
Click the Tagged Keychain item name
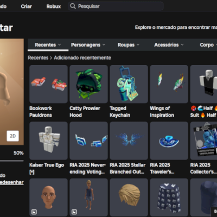point(120,112)
